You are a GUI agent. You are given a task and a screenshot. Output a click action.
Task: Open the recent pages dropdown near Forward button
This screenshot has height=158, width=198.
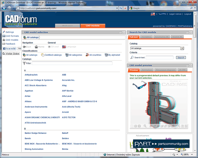point(13,8)
